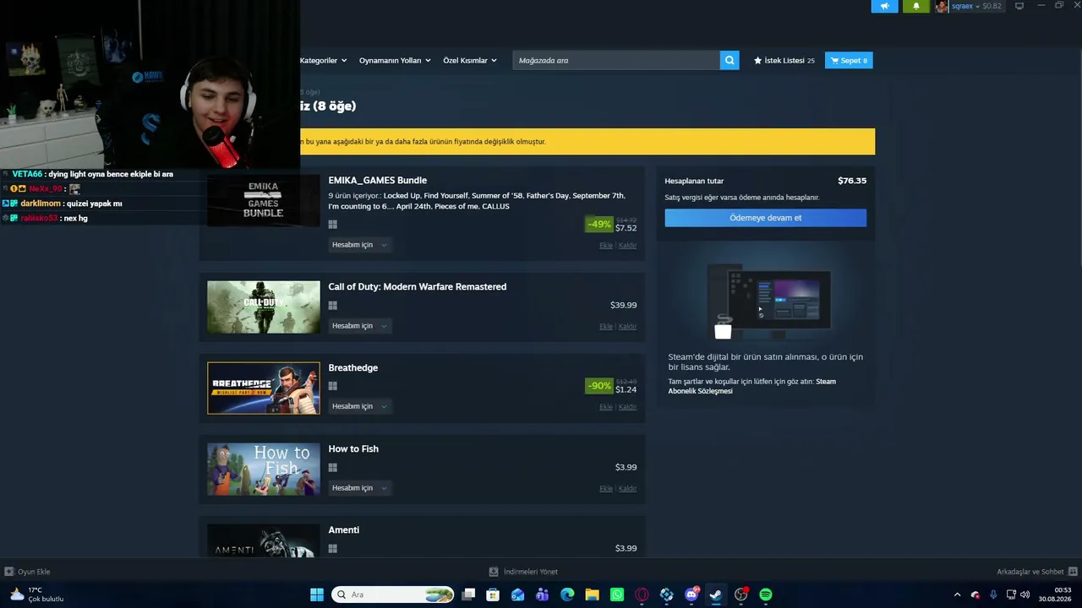Click the magnifier search button in store
Viewport: 1082px width, 608px height.
pyautogui.click(x=730, y=60)
